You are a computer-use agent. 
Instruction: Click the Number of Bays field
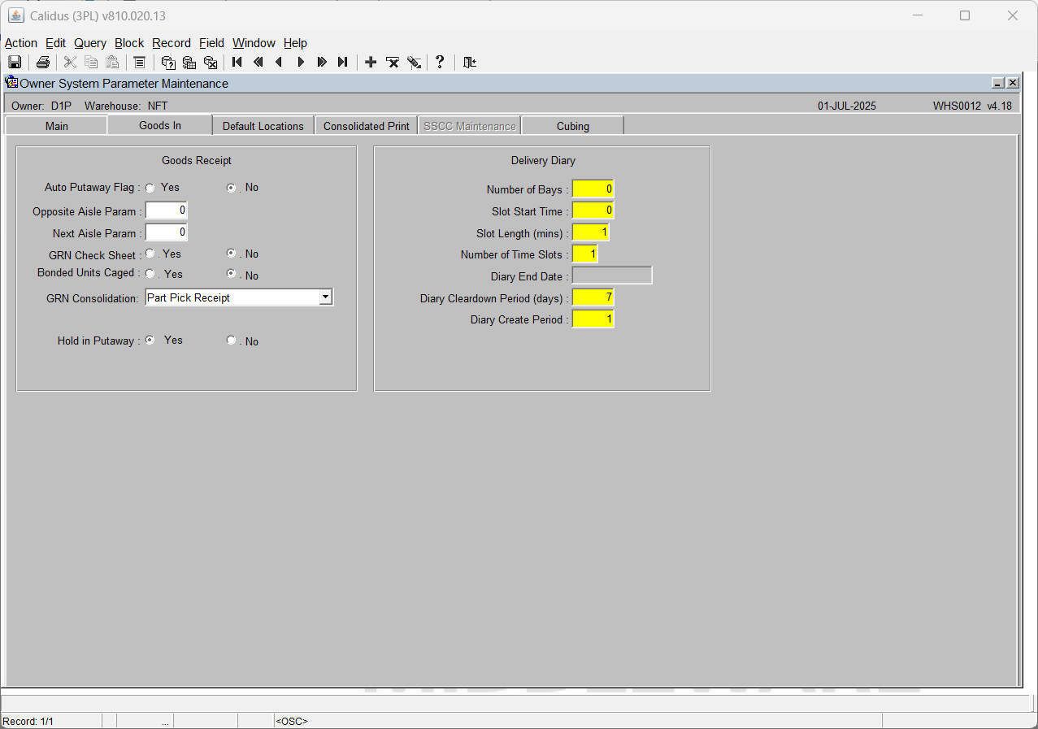click(x=593, y=189)
